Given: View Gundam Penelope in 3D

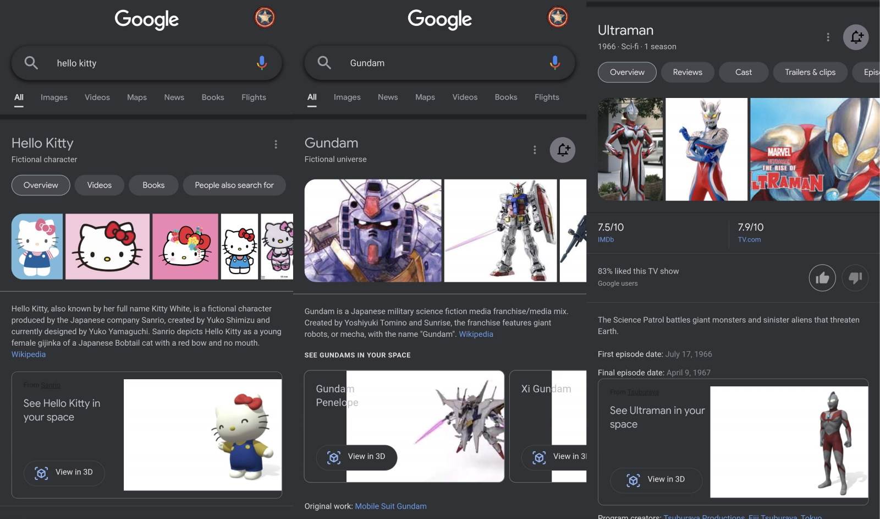Looking at the screenshot, I should click(356, 457).
